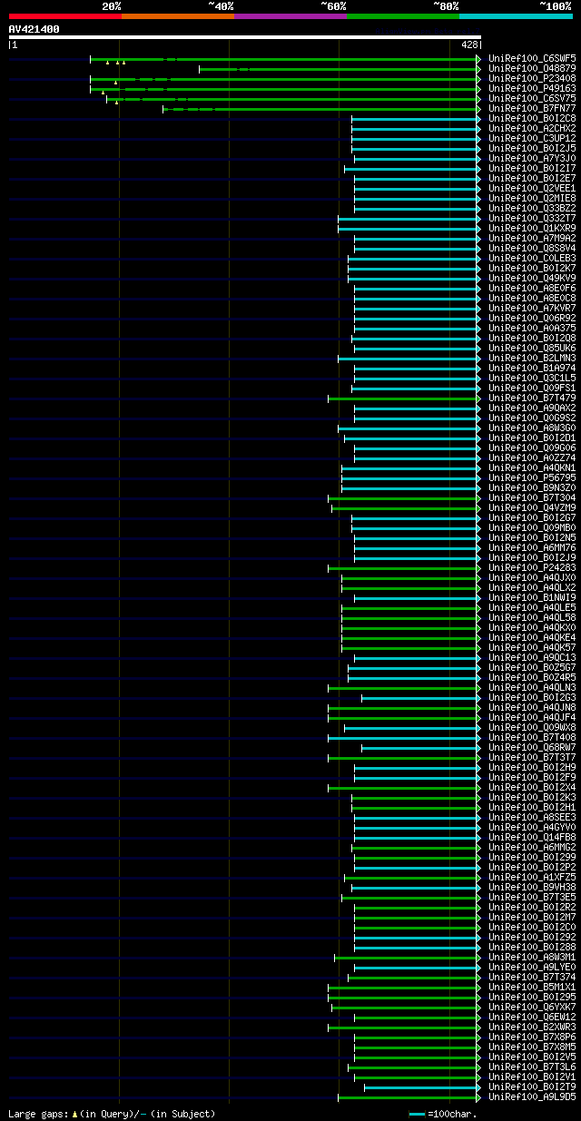The height and width of the screenshot is (1121, 581).
Task: Select the UniRef100_Q1KXR9 label
Action: click(x=532, y=228)
